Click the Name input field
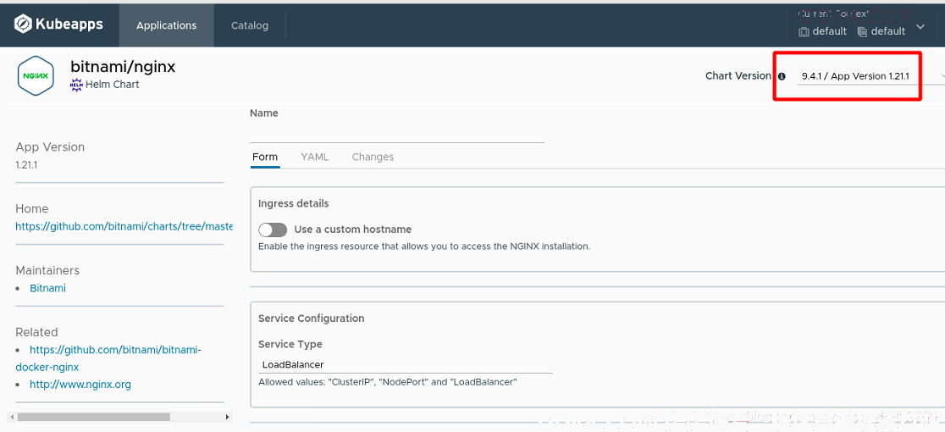This screenshot has height=432, width=945. point(397,133)
